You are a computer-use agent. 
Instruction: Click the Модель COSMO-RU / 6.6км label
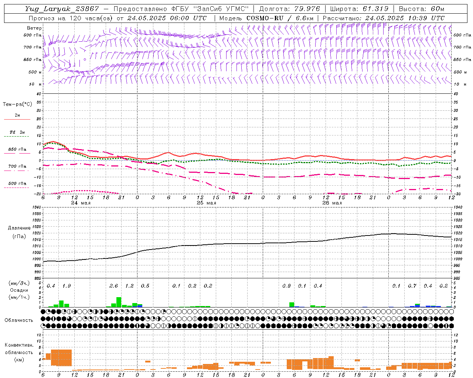[266, 18]
